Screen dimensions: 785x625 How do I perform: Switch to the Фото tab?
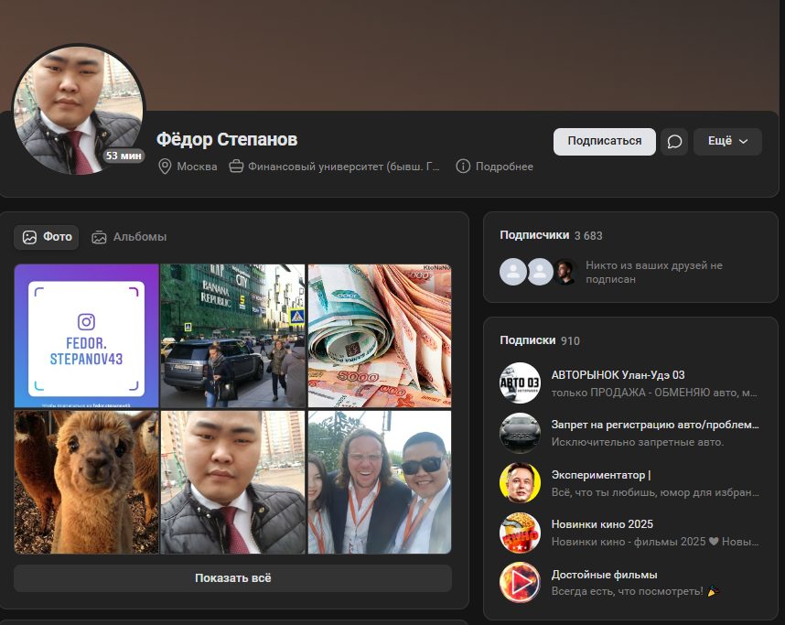coord(47,237)
